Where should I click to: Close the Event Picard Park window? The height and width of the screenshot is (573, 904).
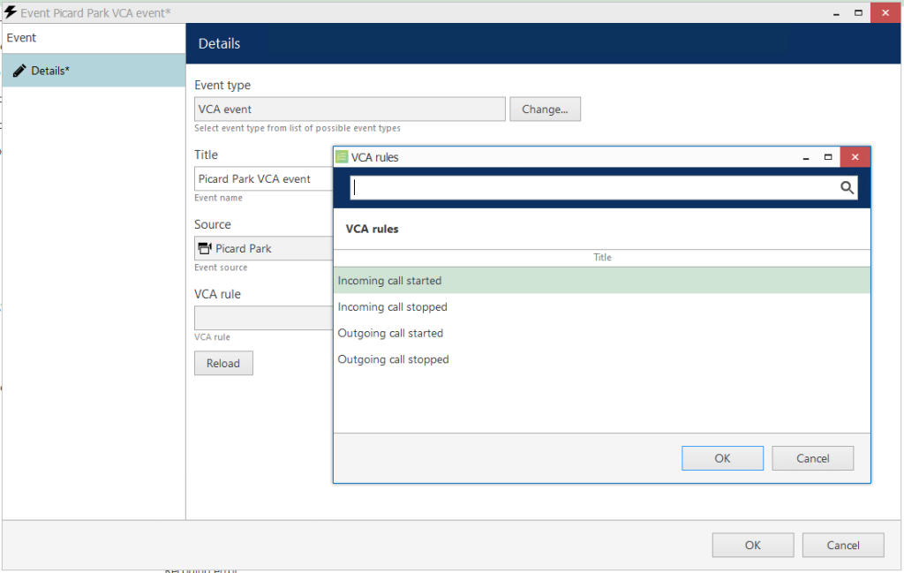885,12
